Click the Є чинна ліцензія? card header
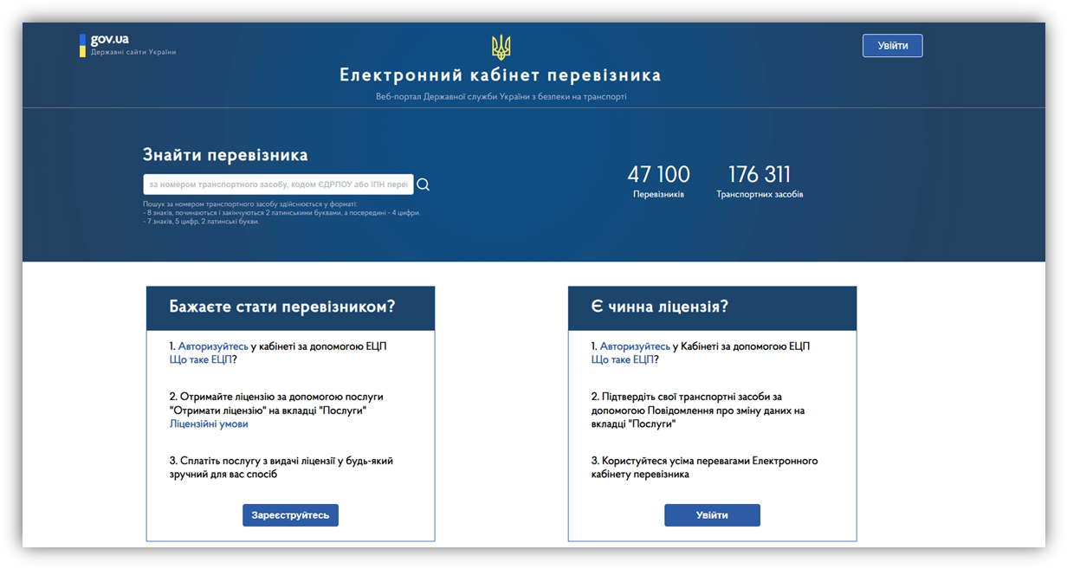Screen dimensions: 1067x569 click(712, 307)
